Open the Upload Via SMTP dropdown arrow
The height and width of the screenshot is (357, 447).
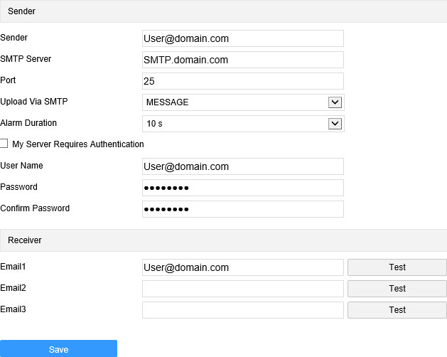335,102
